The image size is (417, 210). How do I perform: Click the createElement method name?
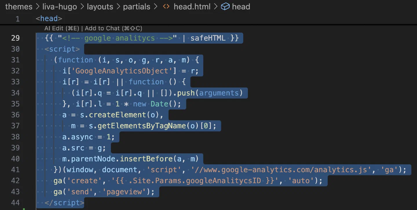[118, 115]
